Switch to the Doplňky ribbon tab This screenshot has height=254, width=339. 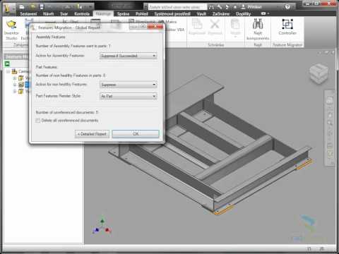(x=244, y=14)
